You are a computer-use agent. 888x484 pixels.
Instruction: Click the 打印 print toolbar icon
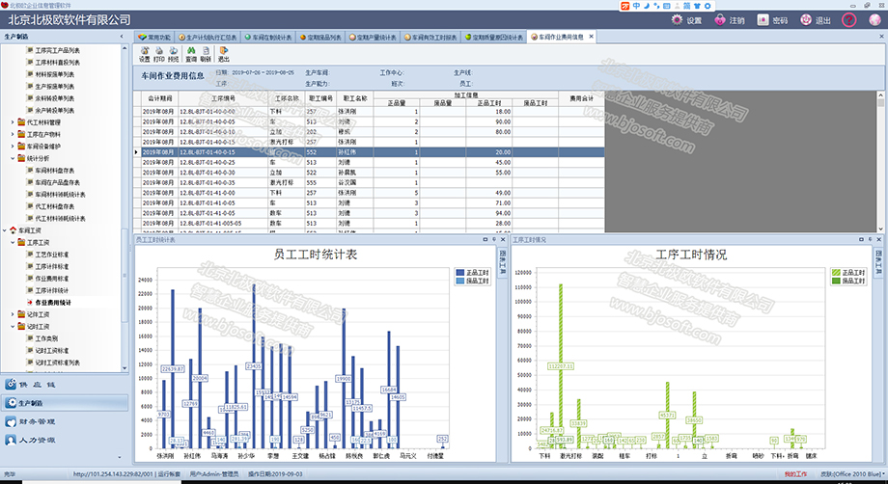(x=159, y=54)
